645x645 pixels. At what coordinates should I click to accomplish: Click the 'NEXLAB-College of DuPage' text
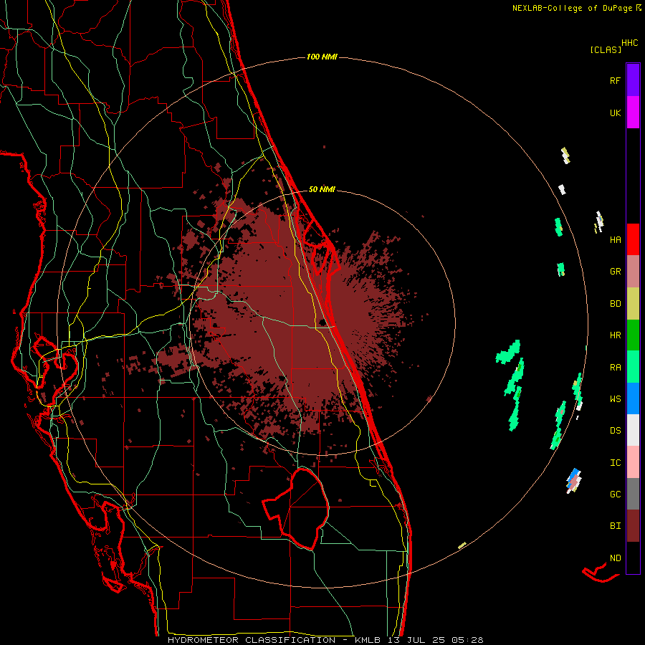(x=572, y=8)
